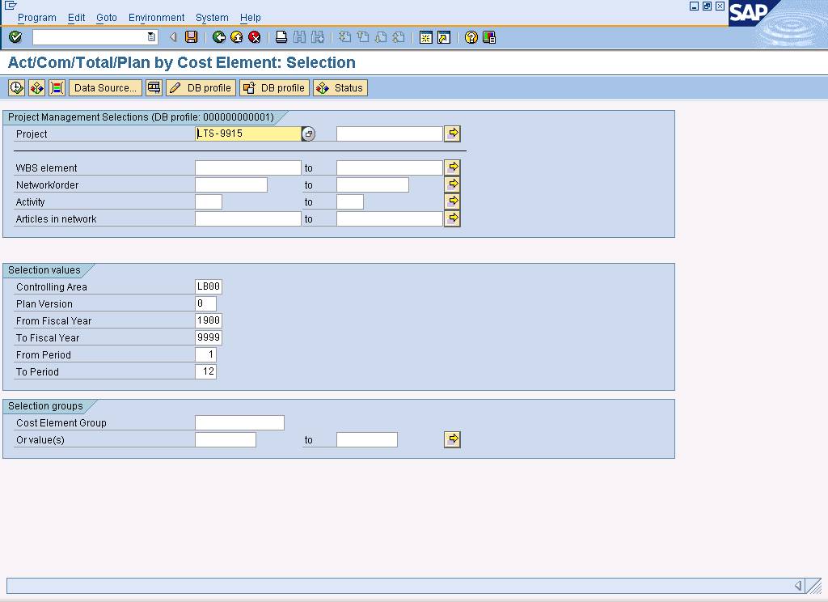Image resolution: width=828 pixels, height=602 pixels.
Task: Open the SAP window menu icon top-left
Action: pyautogui.click(x=11, y=6)
